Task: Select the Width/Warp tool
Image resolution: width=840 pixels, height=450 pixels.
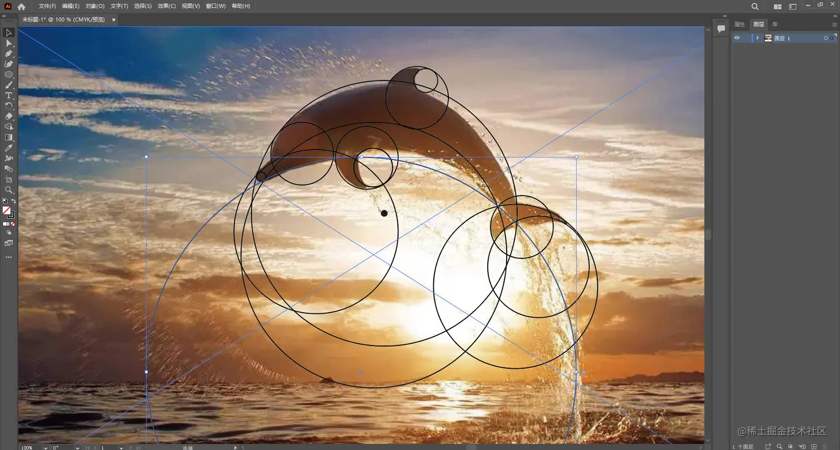Action: click(8, 158)
